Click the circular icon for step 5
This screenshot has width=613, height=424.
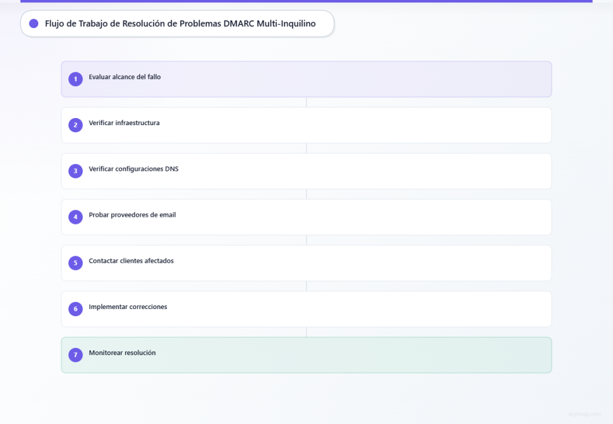point(75,263)
